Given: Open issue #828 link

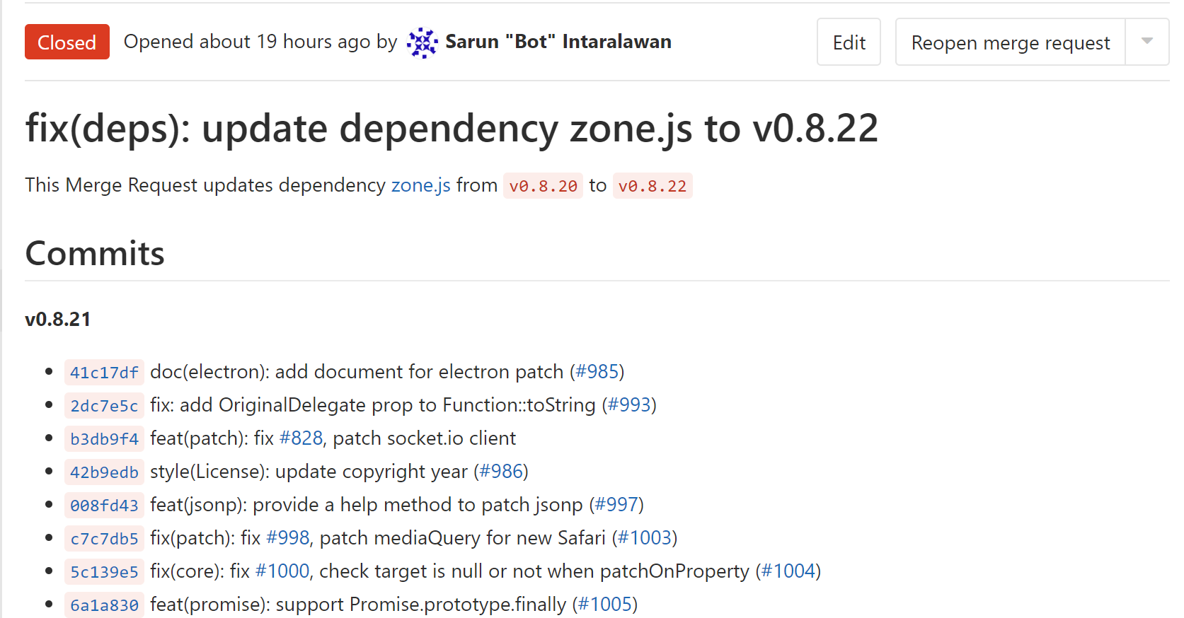Looking at the screenshot, I should 301,438.
